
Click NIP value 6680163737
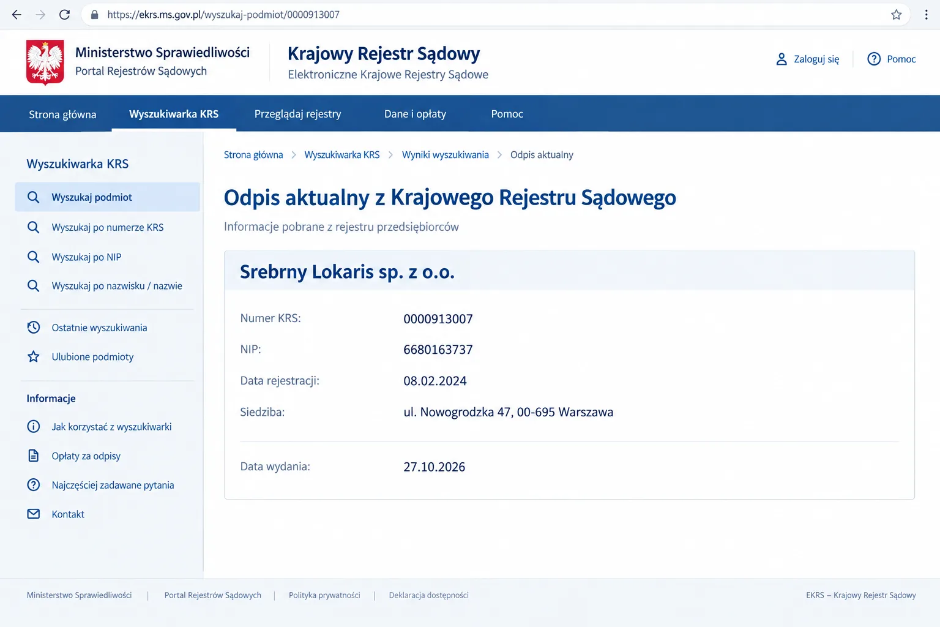click(x=438, y=350)
